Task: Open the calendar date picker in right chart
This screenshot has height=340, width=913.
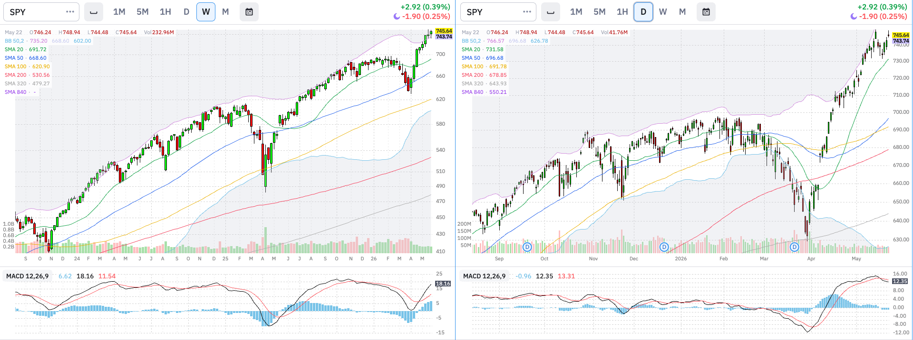Action: [x=706, y=12]
